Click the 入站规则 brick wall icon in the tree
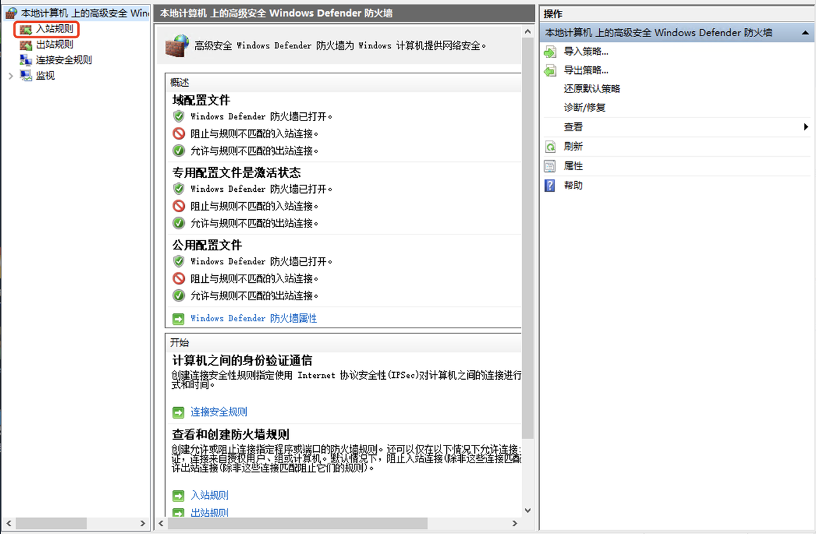This screenshot has width=816, height=534. (25, 29)
